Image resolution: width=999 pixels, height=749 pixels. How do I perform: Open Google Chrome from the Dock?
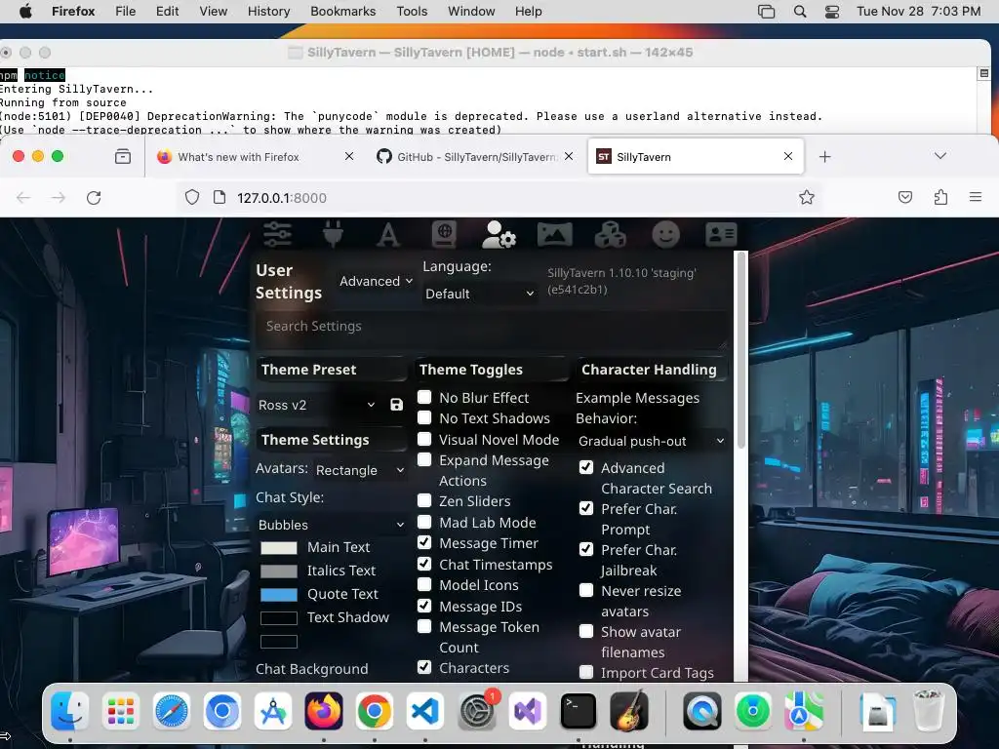(x=374, y=711)
